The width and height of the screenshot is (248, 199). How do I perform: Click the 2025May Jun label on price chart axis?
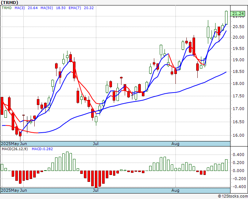tap(14, 144)
